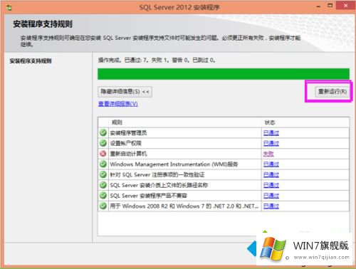Click check icon for 安装程序产品不兼容 row
The image size is (356, 269).
(103, 195)
